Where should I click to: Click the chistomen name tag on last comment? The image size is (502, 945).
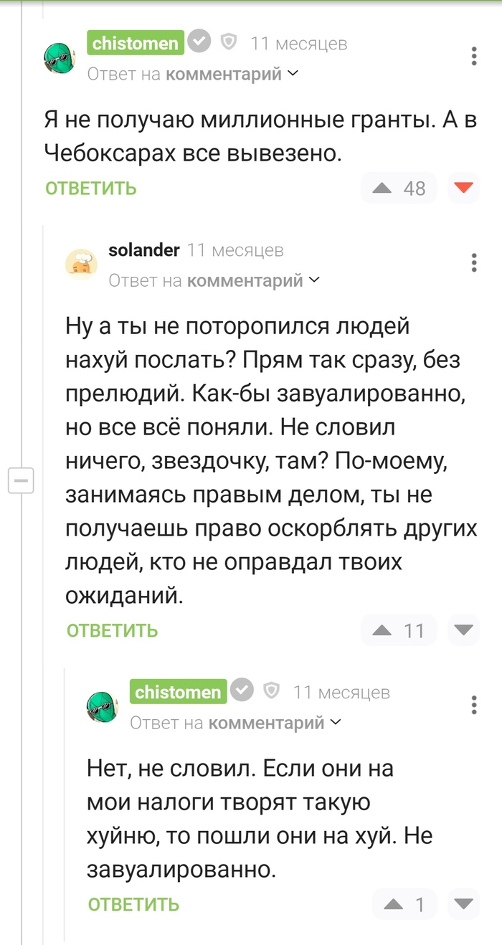point(178,692)
